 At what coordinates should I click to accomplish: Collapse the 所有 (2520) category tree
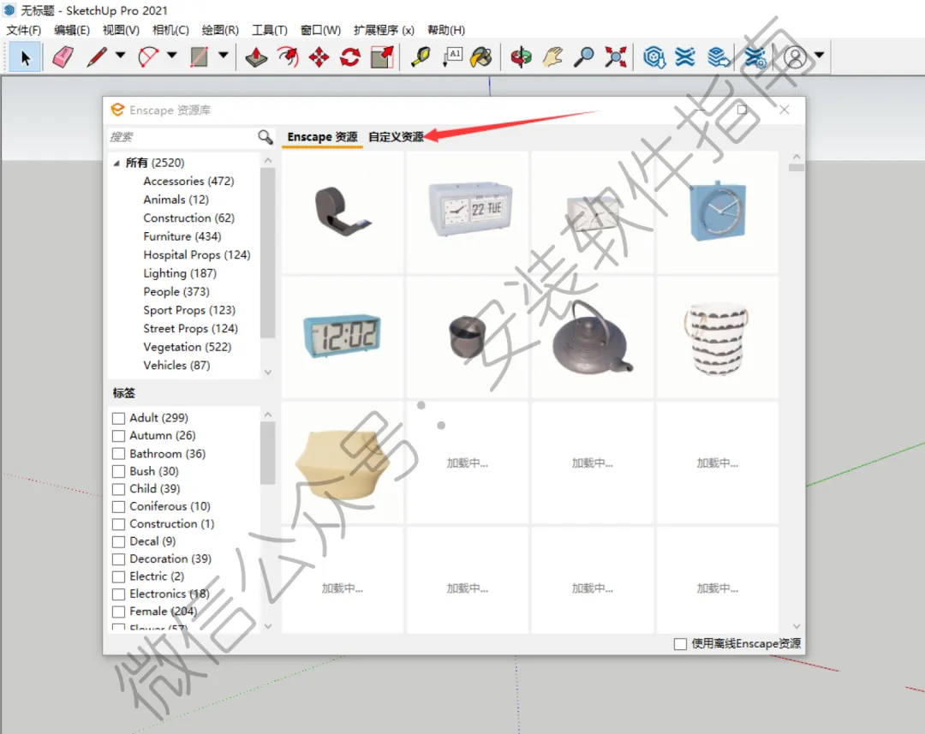(116, 164)
